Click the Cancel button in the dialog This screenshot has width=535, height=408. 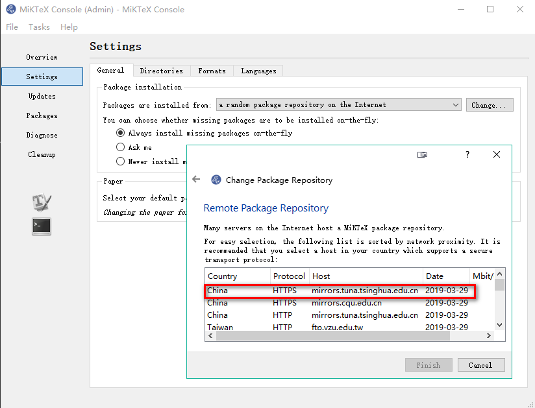point(481,365)
